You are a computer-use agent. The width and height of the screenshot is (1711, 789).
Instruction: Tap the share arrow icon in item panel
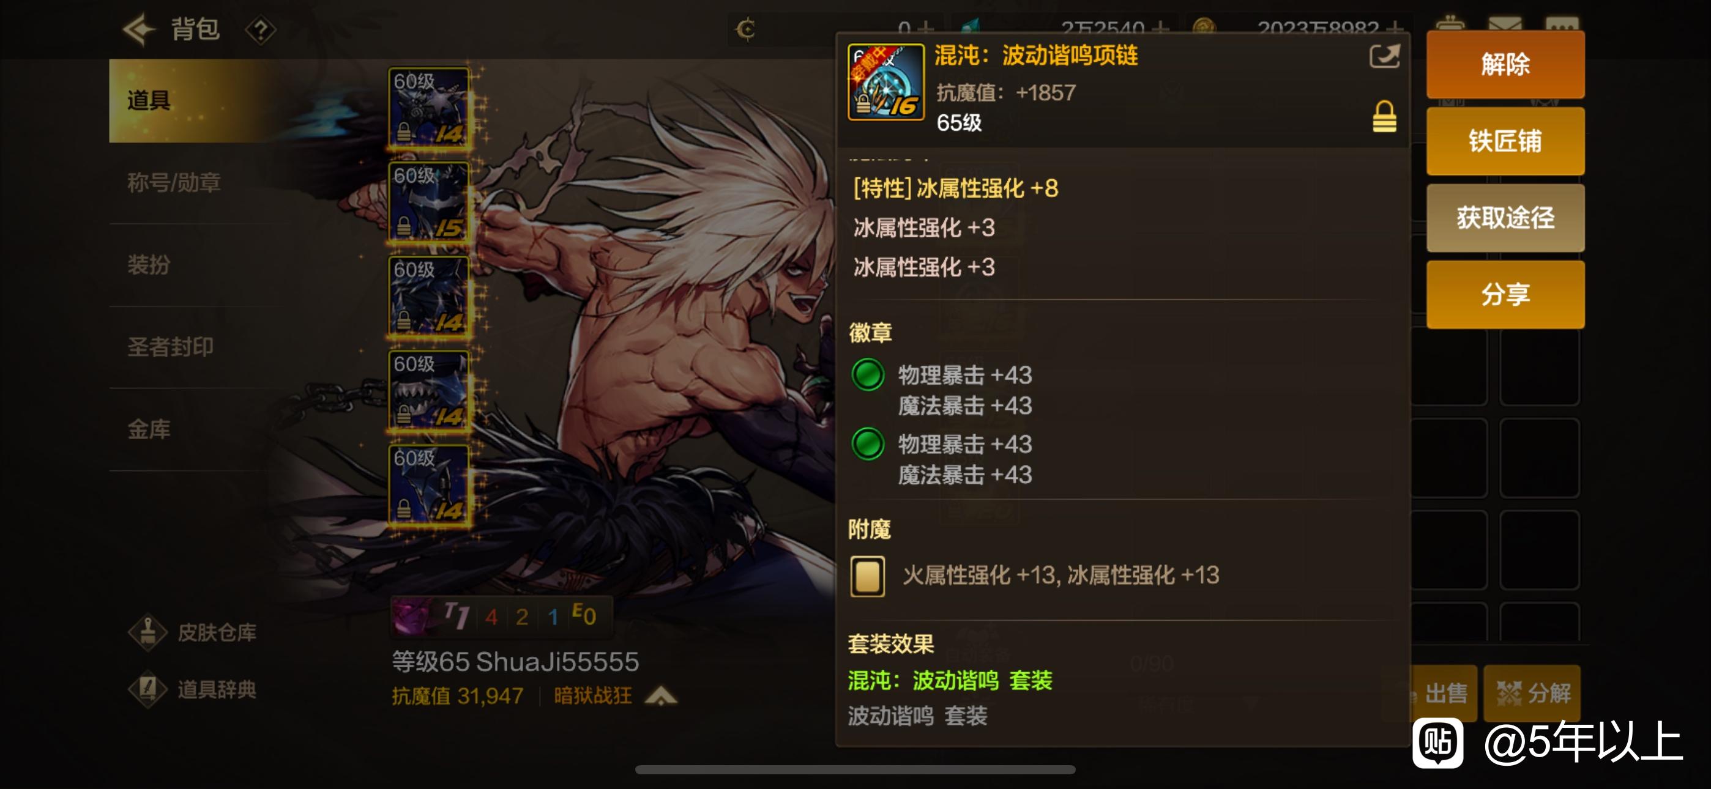(x=1385, y=56)
